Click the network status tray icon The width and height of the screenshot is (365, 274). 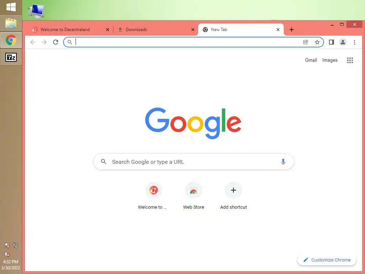point(16,245)
